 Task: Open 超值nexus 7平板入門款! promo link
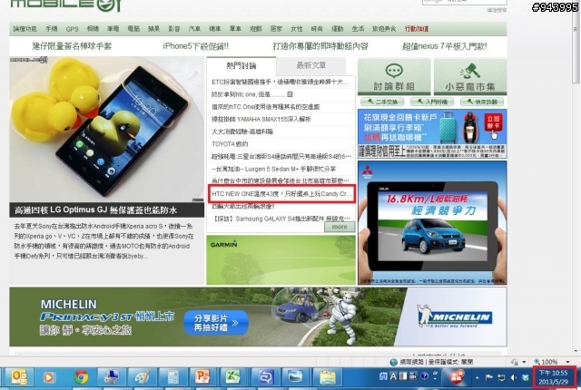pos(445,46)
